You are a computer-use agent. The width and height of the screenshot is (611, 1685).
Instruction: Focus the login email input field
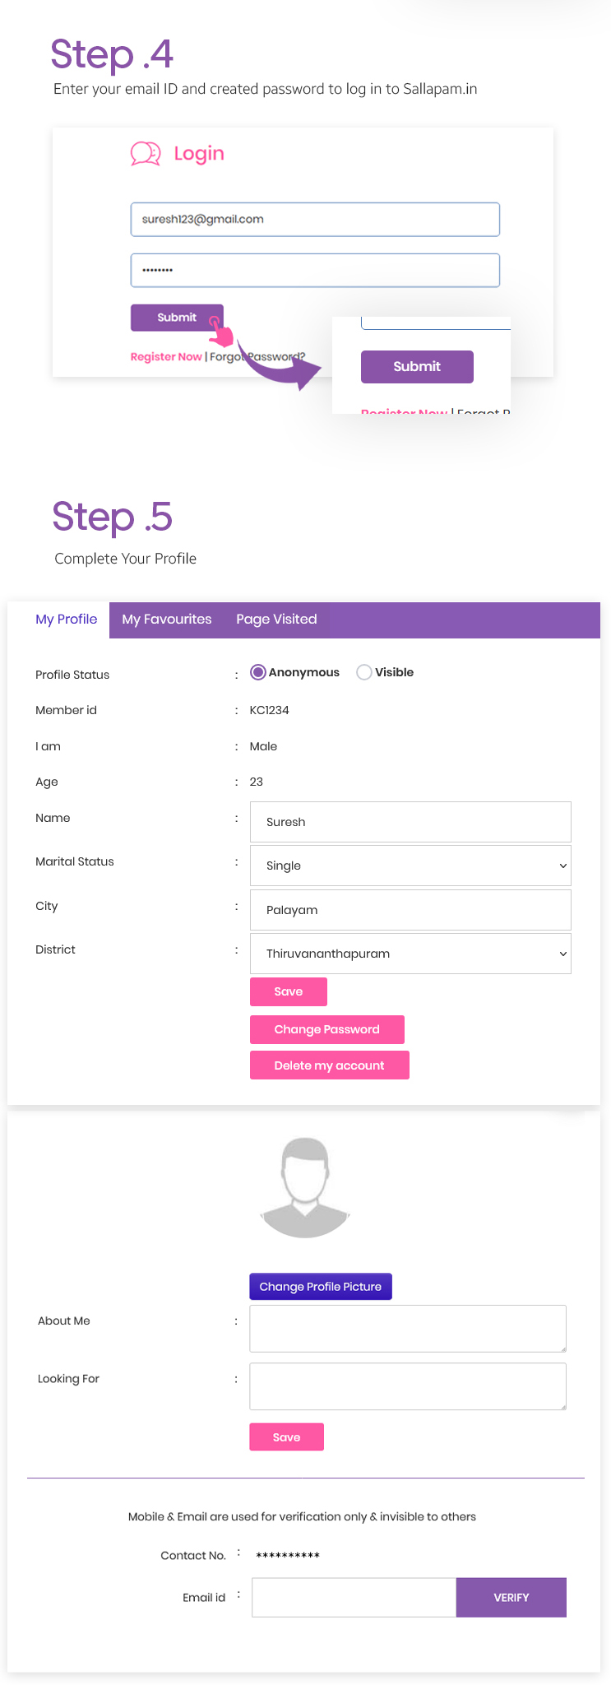pyautogui.click(x=315, y=220)
